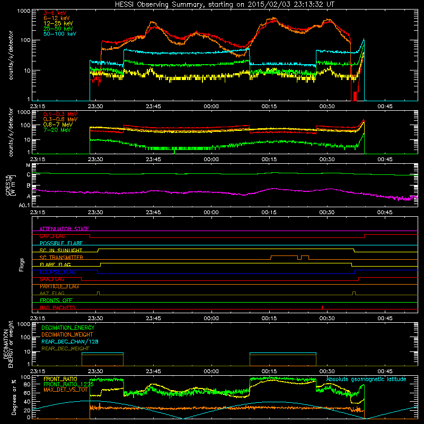Click the SAA_FLAG label
424x424 pixels.
[x=52, y=279]
